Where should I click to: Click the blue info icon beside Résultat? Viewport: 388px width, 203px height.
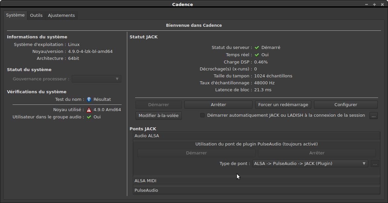point(89,99)
